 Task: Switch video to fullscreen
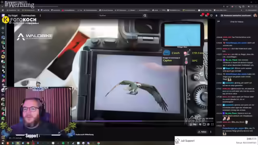[x=212, y=124]
